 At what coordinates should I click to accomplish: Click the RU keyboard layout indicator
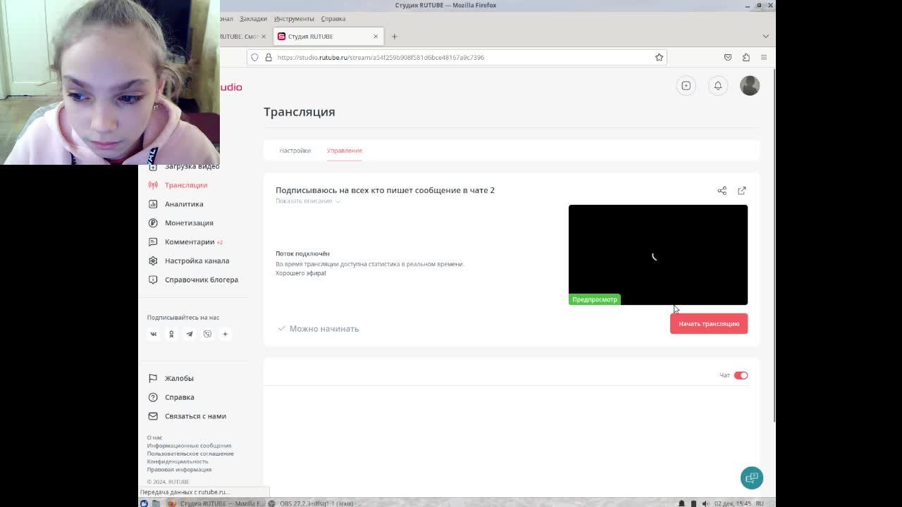click(x=760, y=503)
